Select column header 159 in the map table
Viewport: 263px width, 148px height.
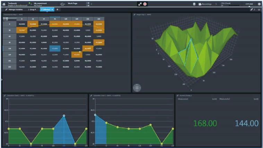coord(77,19)
